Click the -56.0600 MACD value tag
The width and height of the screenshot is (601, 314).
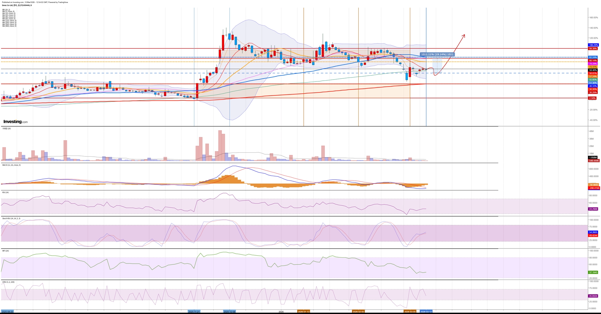point(593,185)
